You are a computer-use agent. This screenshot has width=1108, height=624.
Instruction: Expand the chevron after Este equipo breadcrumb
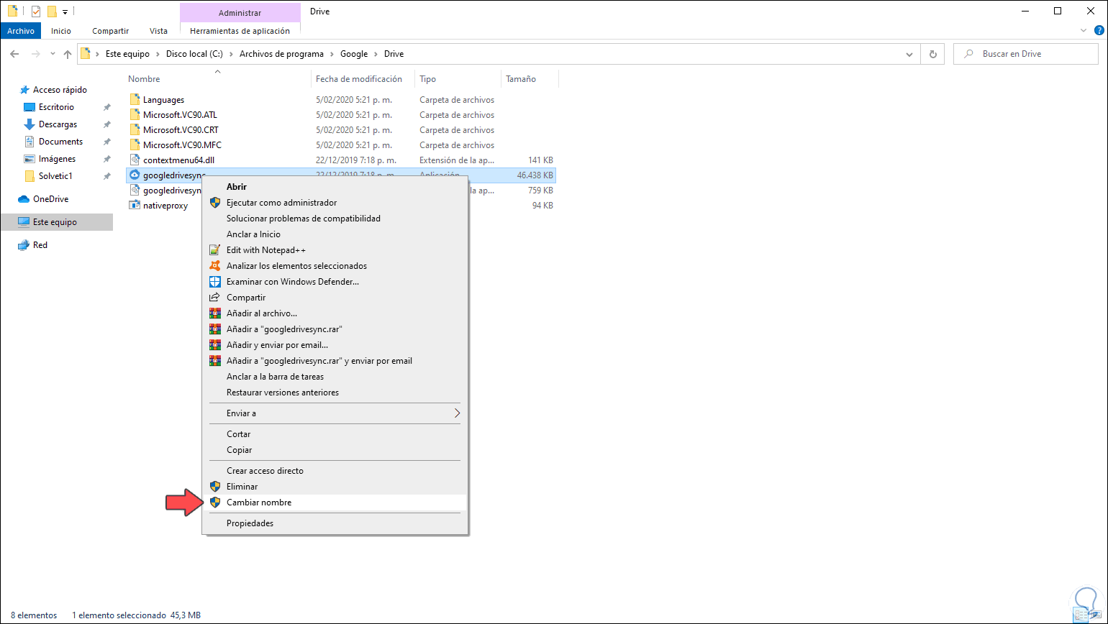(158, 54)
